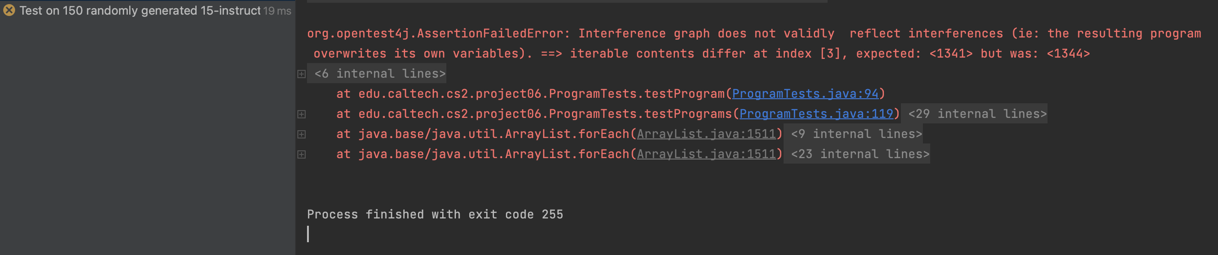The height and width of the screenshot is (255, 1218).
Task: Expand the folded '<29 internal lines>' block
Action: 977,114
